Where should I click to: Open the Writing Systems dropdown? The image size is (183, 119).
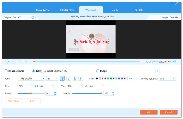[167, 78]
